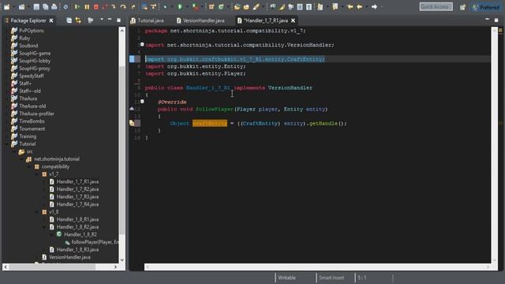Click Collapse All in Package Explorer
Screen dimensions: 505x284
click(69, 21)
